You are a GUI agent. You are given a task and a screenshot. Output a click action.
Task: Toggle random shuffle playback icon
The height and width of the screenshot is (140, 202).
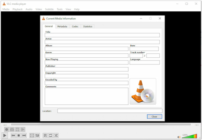[56, 135]
